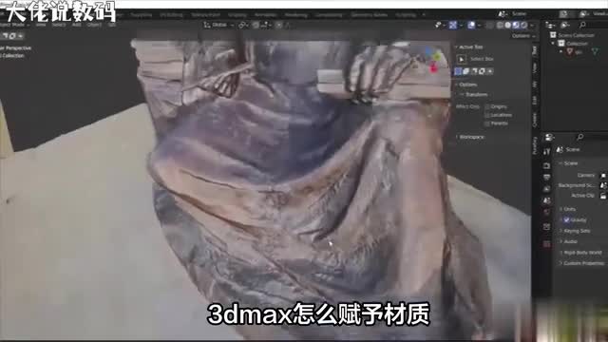Toggle snapping magnet icon
608x342 pixels.
[256, 25]
